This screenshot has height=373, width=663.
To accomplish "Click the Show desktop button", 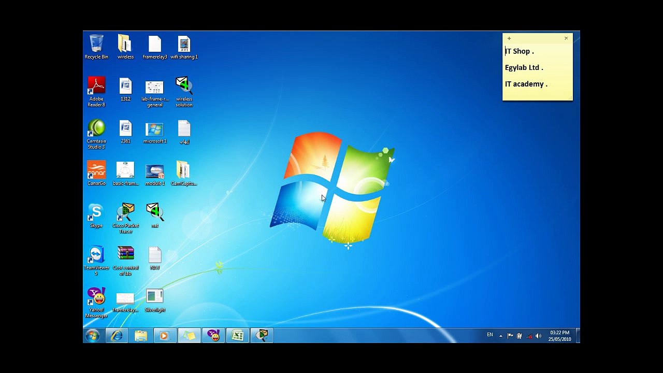I will point(578,336).
